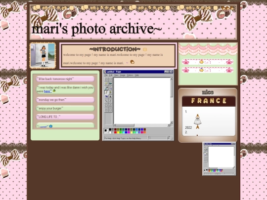Click message 'monday we go then'
The width and height of the screenshot is (267, 200).
(65, 100)
